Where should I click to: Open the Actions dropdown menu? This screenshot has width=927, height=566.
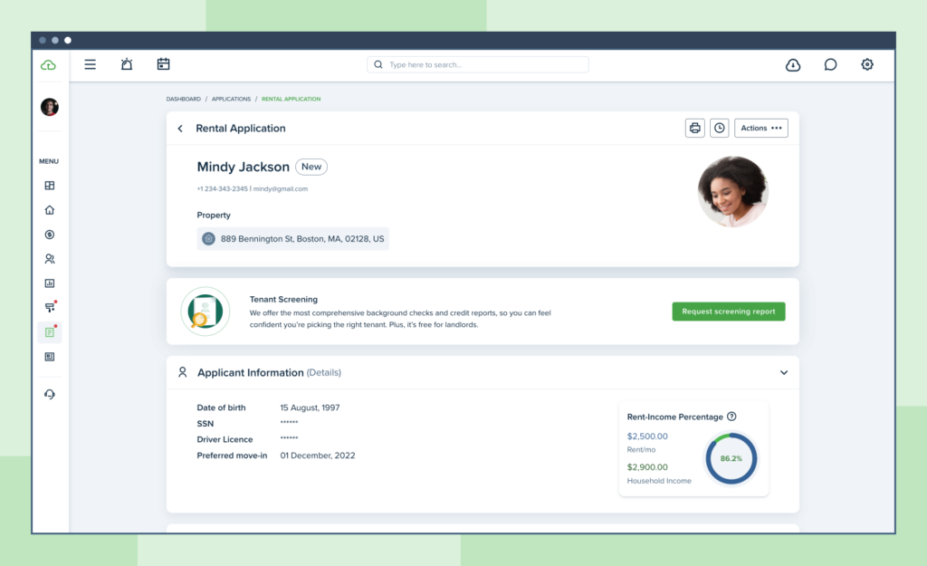pyautogui.click(x=760, y=128)
